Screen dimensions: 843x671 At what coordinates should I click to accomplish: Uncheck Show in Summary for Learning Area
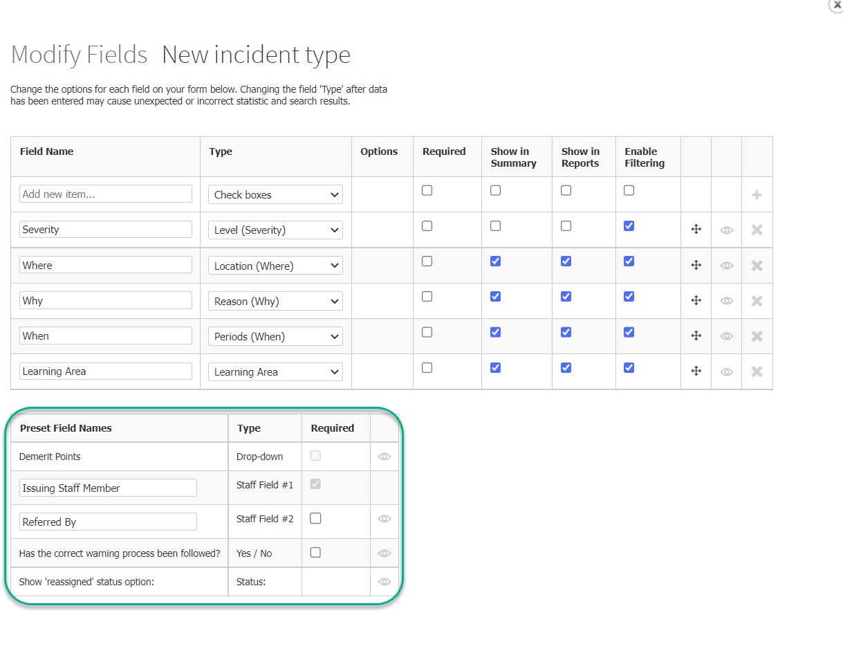[495, 367]
